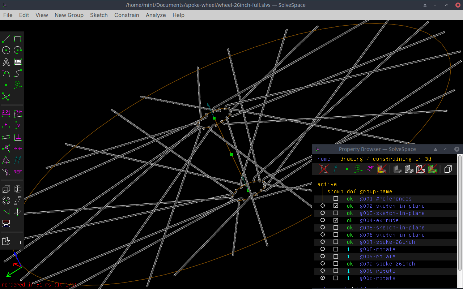Select the split curves at intersection tool
463x289 pixels.
point(6,96)
